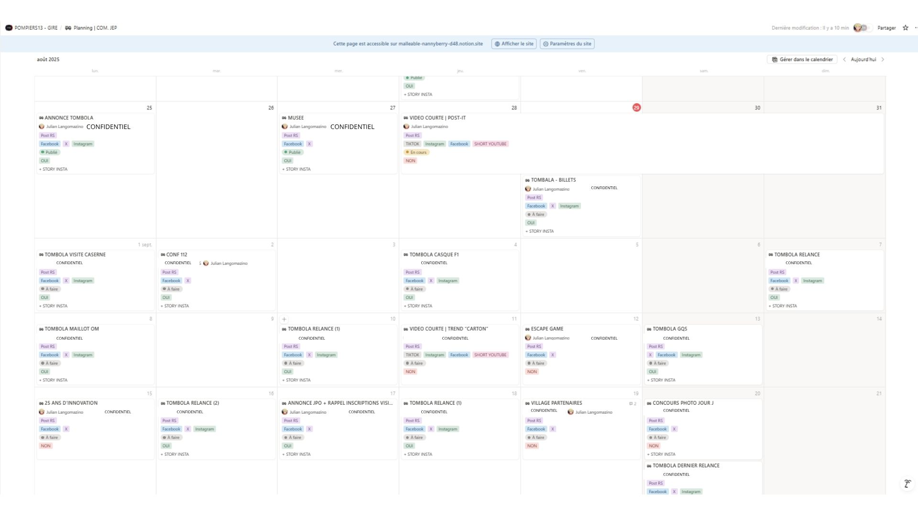Click avatar on 25 ANS D'INNOVATION card
918x516 pixels.
(42, 412)
